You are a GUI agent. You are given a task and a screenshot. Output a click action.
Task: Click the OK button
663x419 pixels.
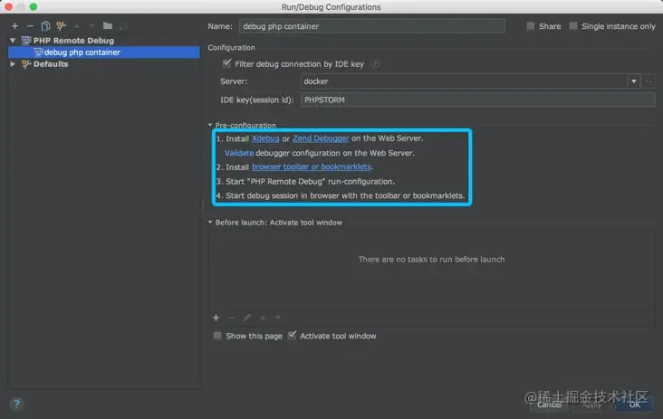[x=635, y=405]
